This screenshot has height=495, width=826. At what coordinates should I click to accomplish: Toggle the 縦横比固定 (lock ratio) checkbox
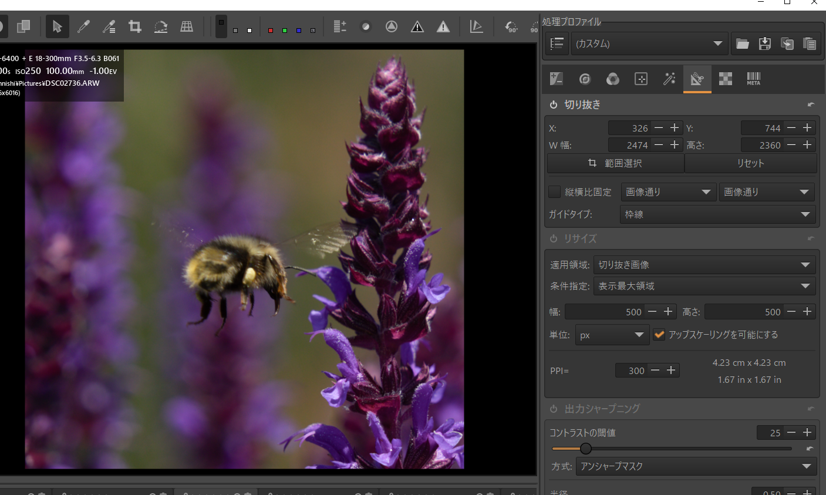point(554,192)
